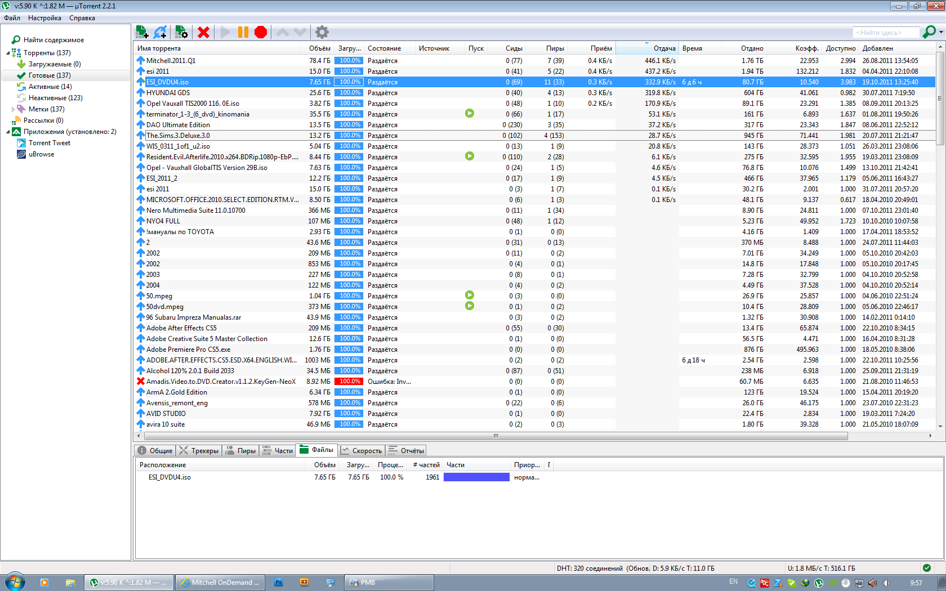Open the uBrowse app
The height and width of the screenshot is (591, 946).
pyautogui.click(x=41, y=154)
